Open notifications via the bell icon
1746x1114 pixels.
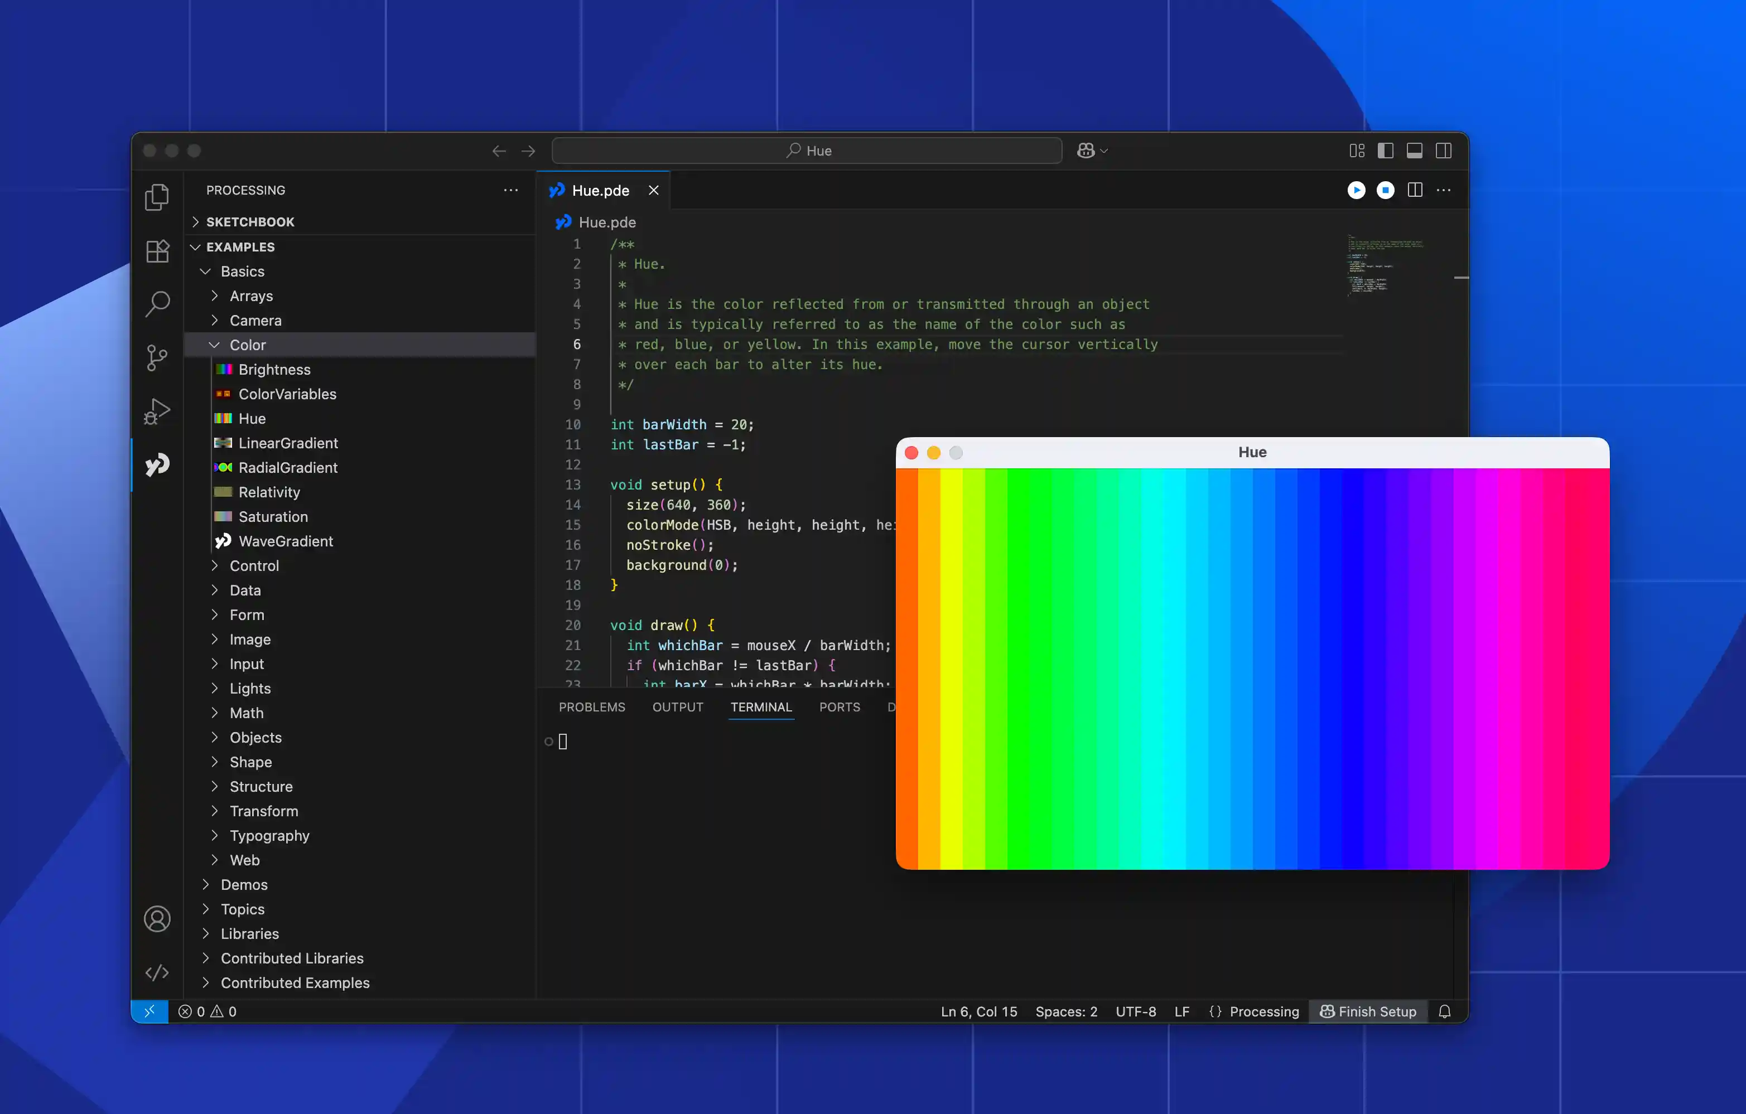(x=1445, y=1012)
